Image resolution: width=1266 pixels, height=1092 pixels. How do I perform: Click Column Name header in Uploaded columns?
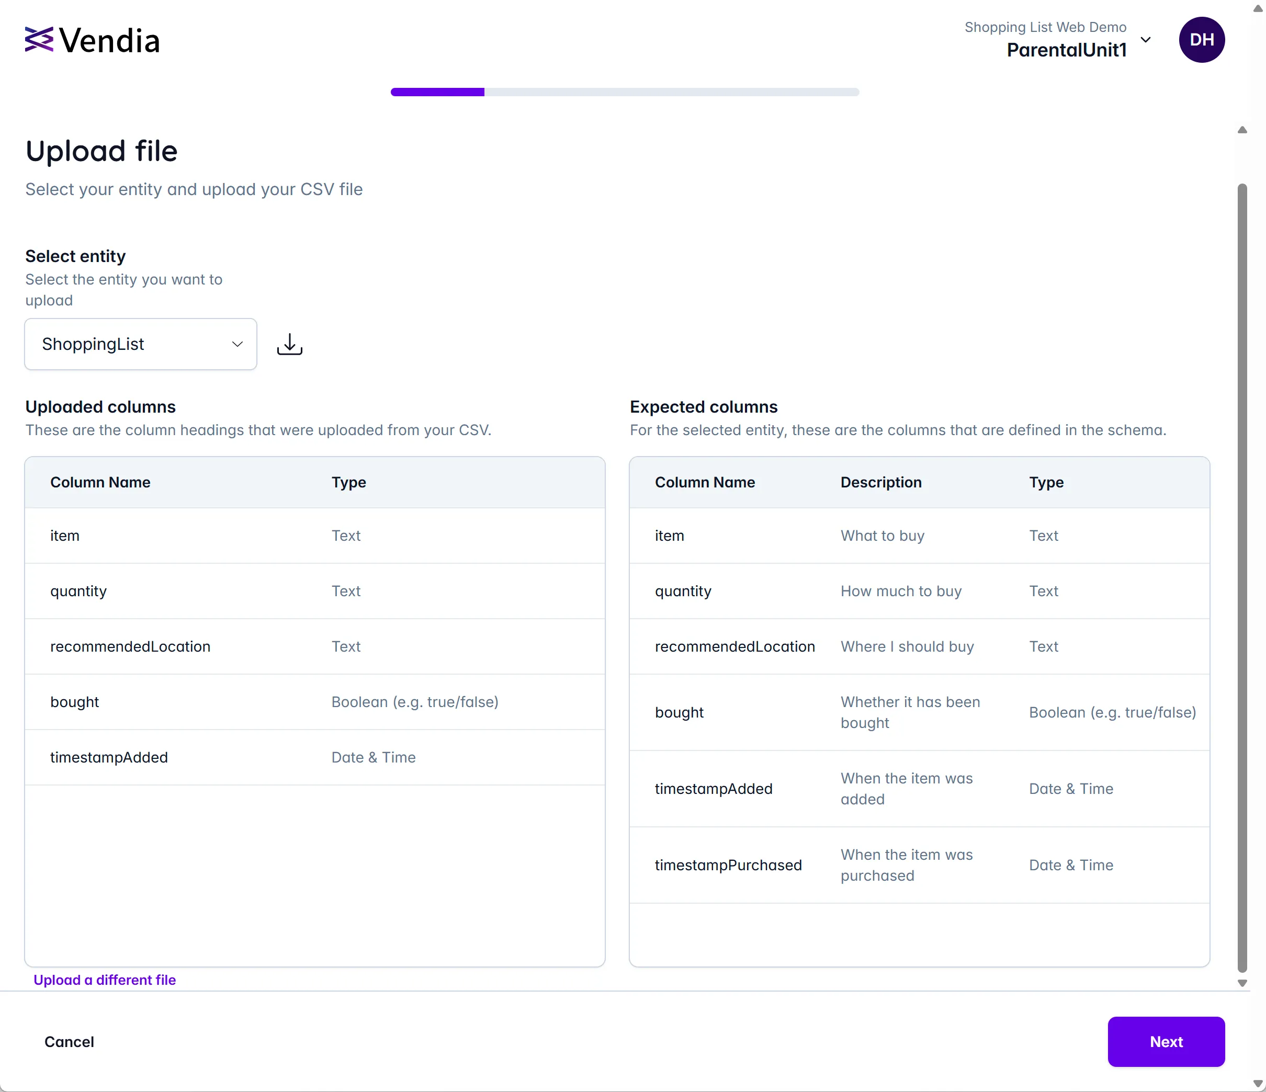(x=100, y=483)
